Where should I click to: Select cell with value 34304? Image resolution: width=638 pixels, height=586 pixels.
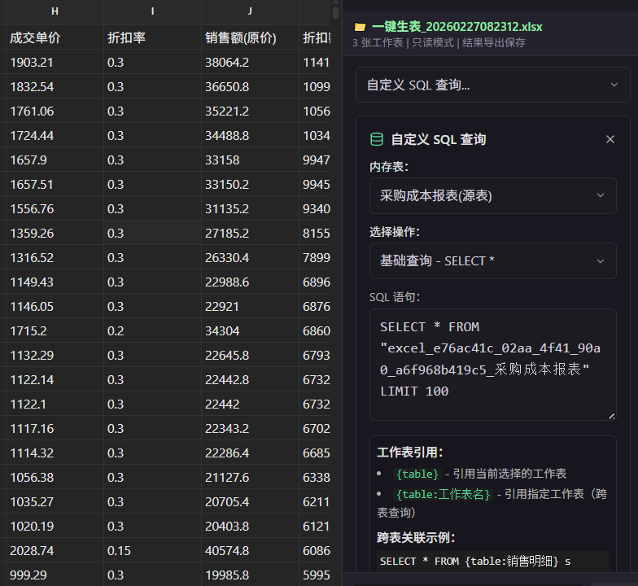[x=251, y=330]
